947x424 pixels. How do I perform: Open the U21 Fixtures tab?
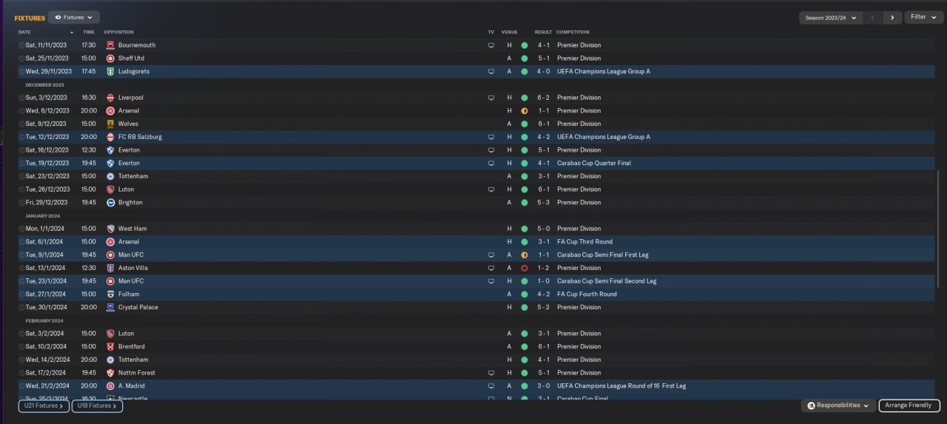pos(44,406)
